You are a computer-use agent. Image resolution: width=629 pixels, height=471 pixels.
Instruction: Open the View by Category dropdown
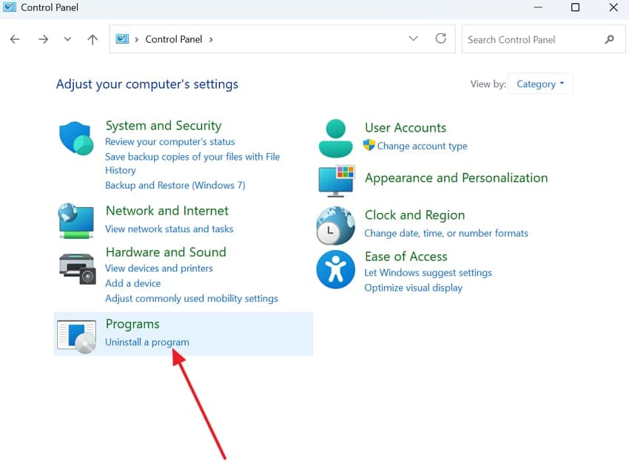click(540, 84)
